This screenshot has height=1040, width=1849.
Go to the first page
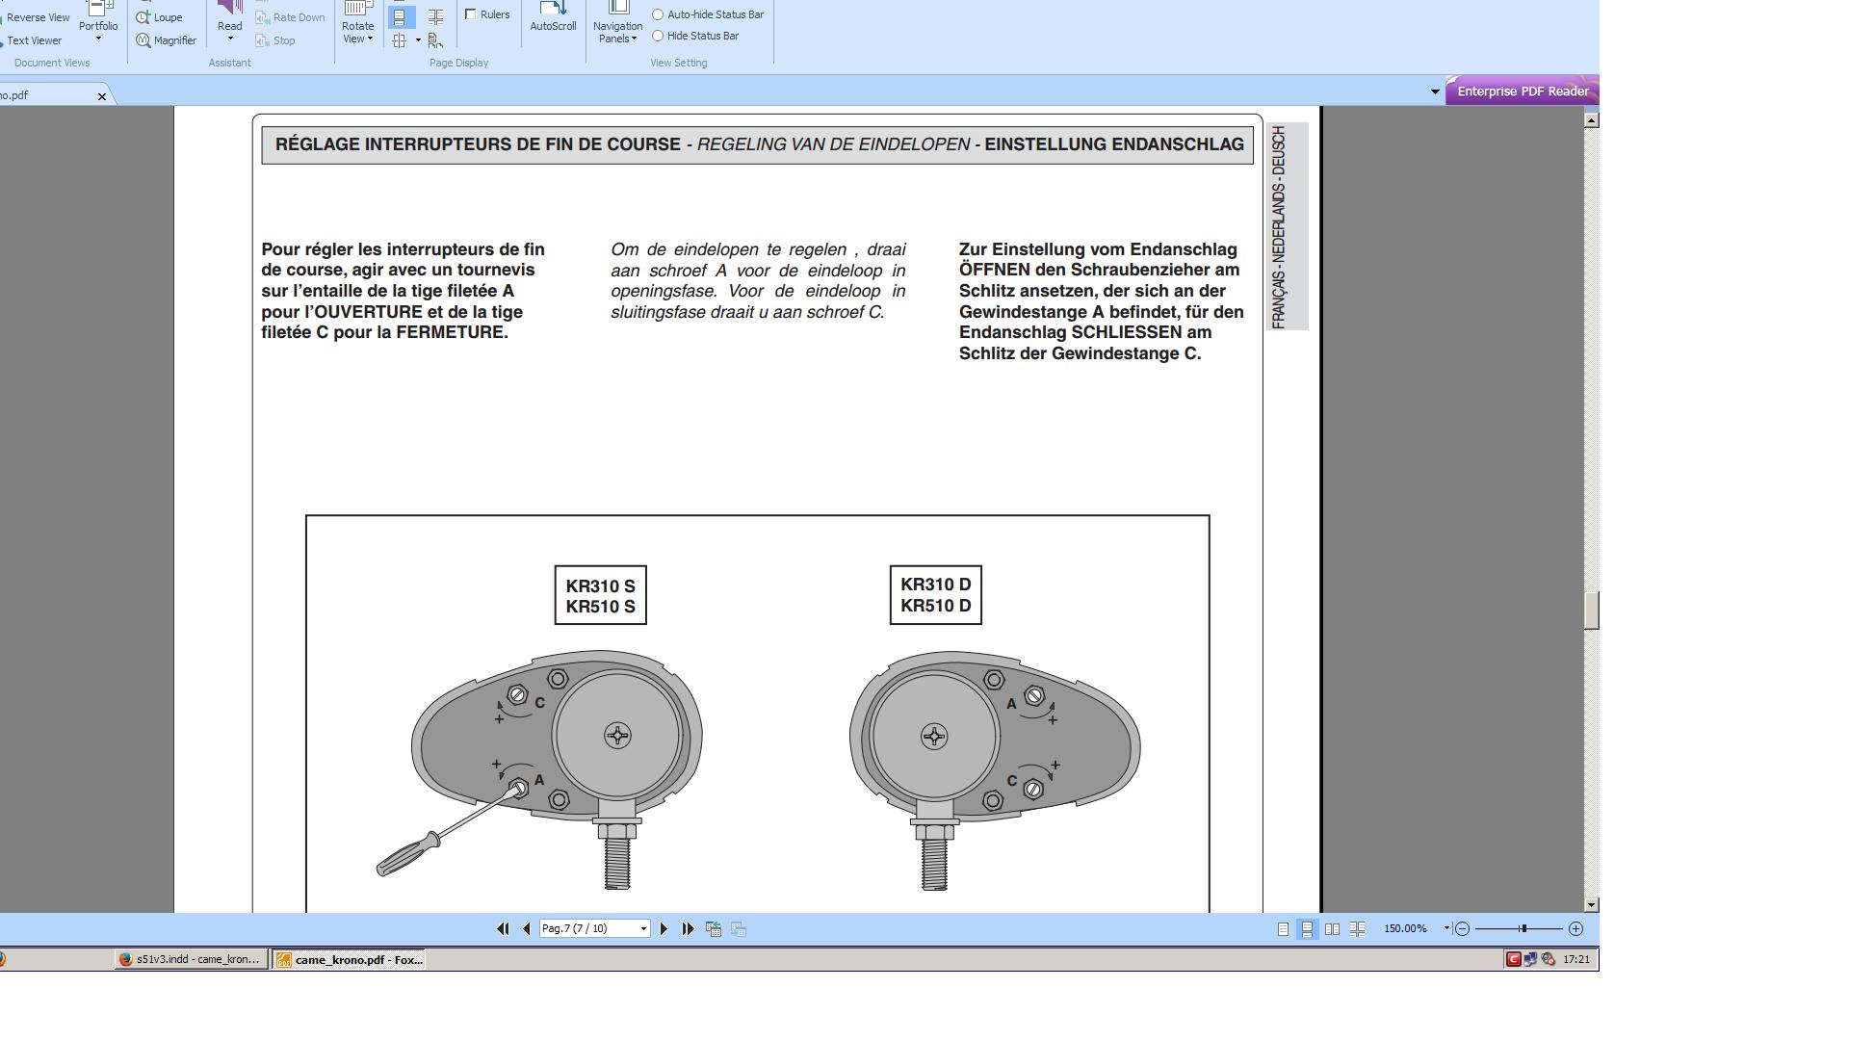(x=503, y=929)
